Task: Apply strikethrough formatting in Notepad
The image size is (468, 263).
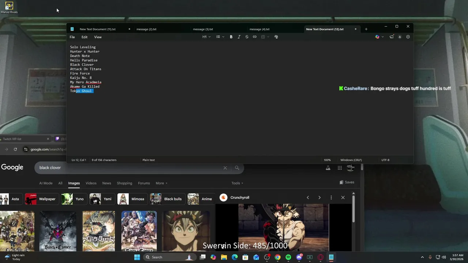Action: pos(247,37)
